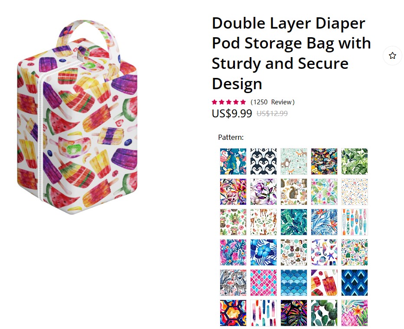Choose the squirrel pattern swatch
This screenshot has width=404, height=329.
(x=294, y=192)
